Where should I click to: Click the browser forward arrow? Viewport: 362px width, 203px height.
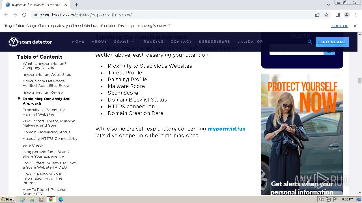15,15
